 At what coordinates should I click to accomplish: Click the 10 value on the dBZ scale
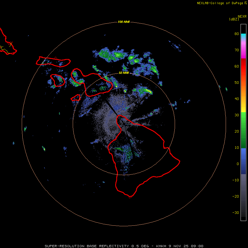click(237, 148)
